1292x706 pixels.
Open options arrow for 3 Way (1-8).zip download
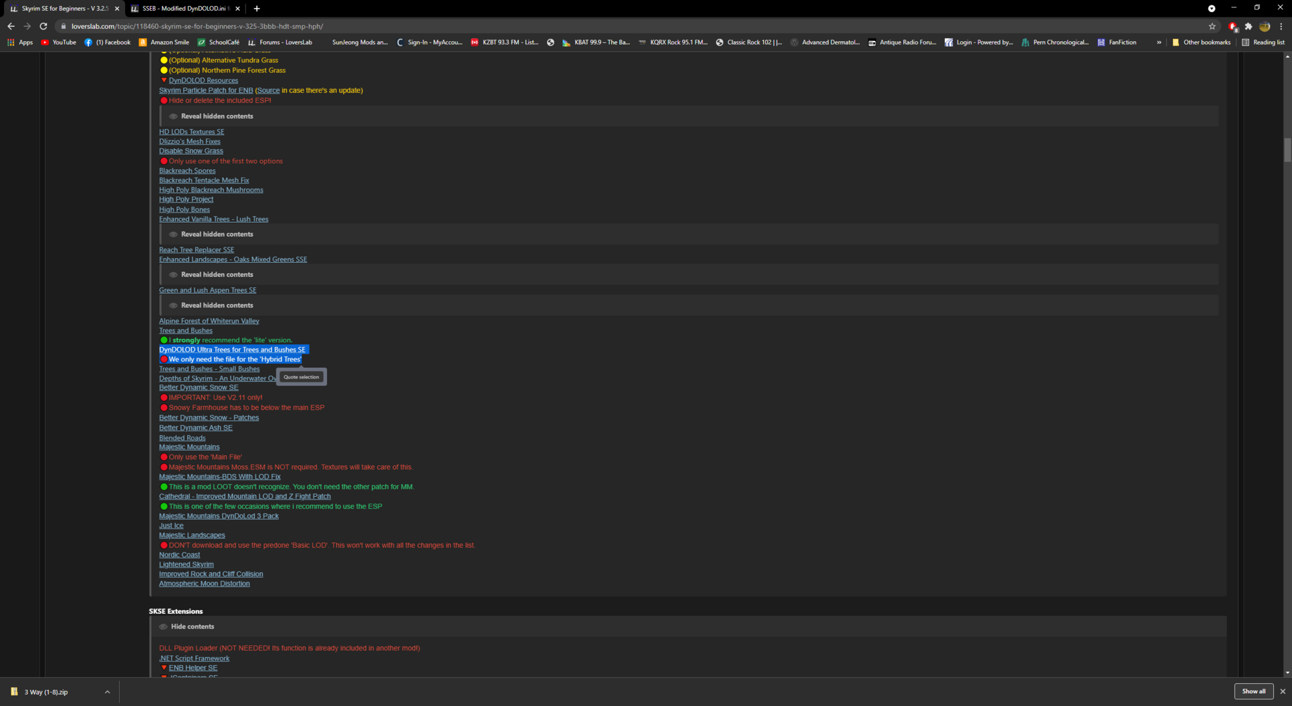pyautogui.click(x=107, y=692)
